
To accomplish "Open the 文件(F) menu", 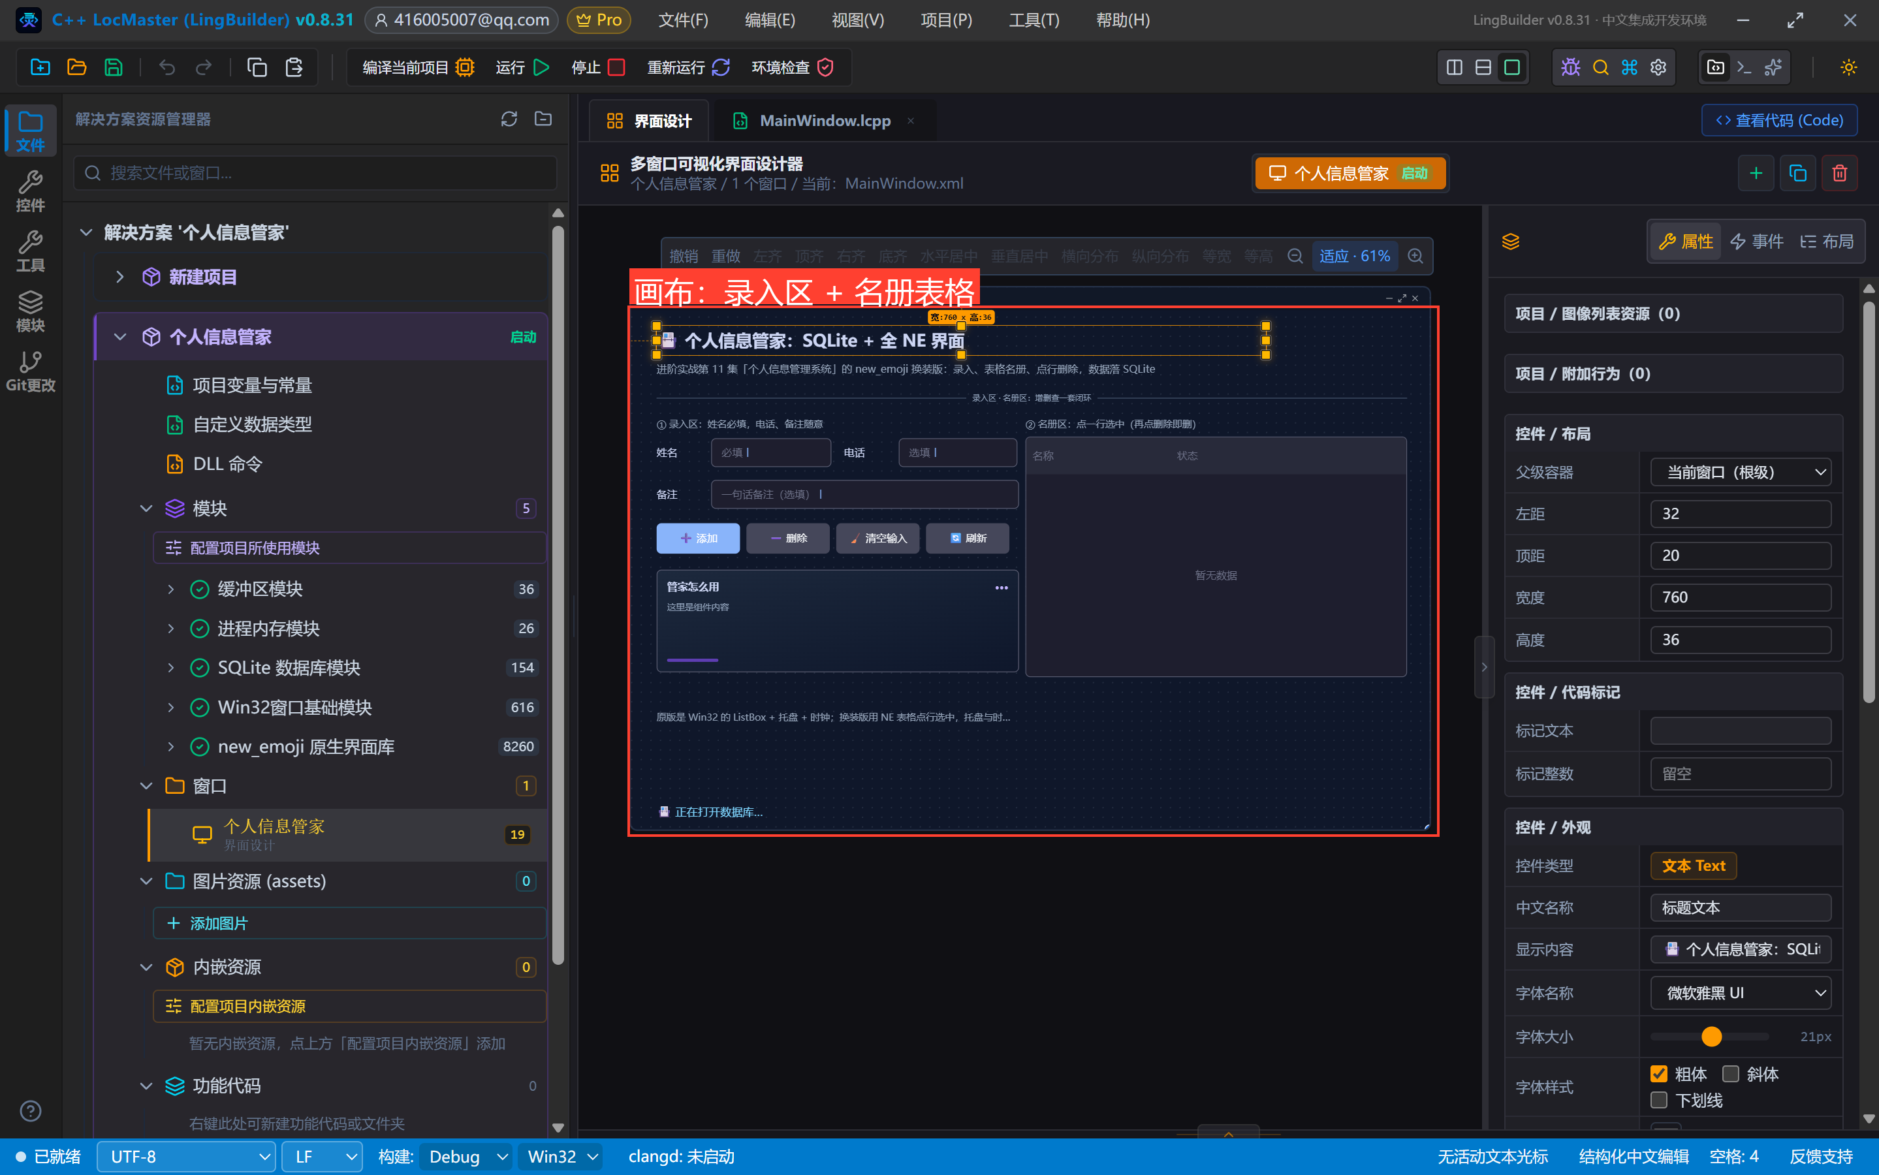I will (x=683, y=20).
